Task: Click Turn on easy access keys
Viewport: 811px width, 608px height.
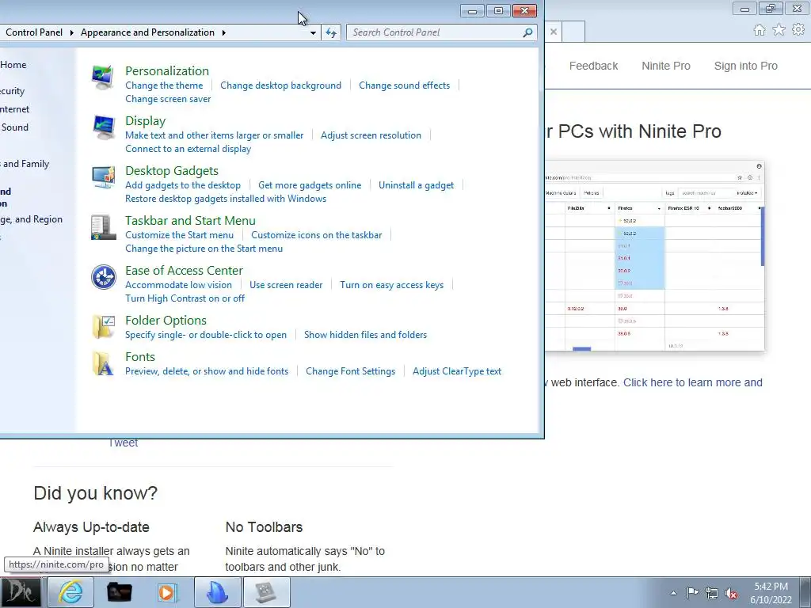Action: pyautogui.click(x=391, y=285)
